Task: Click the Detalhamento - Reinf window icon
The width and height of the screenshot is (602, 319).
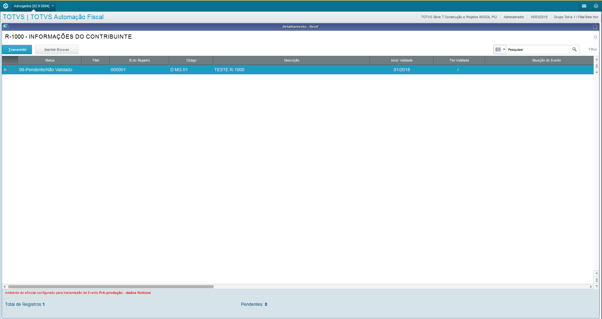Action: 5,27
